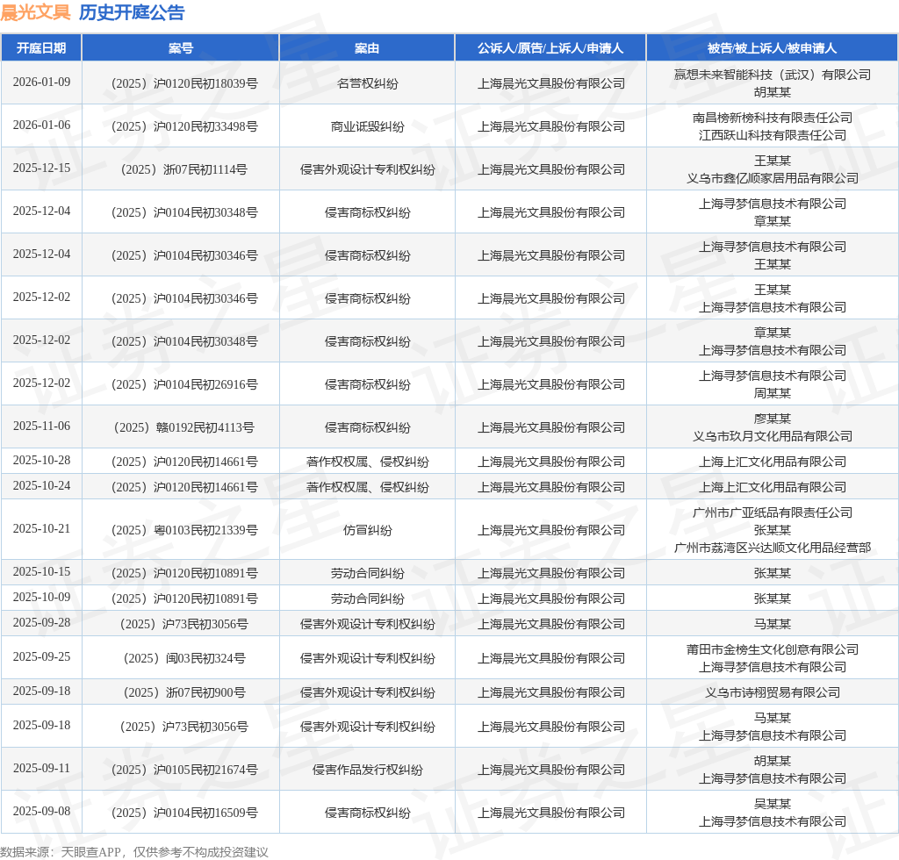Select the 案号 column header
This screenshot has height=860, width=899.
point(181,48)
